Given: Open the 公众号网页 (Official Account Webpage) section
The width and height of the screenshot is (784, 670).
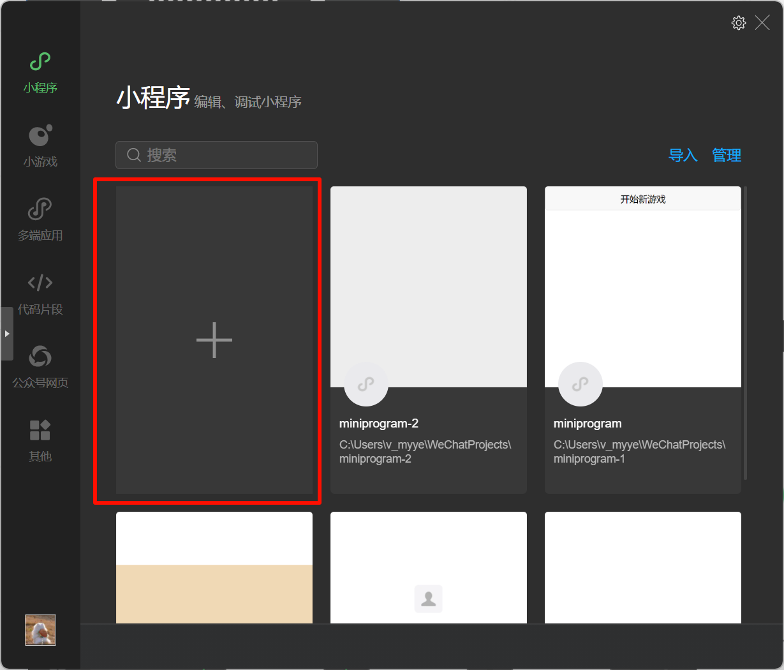Looking at the screenshot, I should click(x=40, y=366).
